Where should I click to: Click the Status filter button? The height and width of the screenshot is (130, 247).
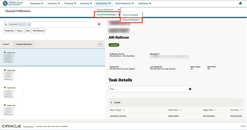pos(20,31)
